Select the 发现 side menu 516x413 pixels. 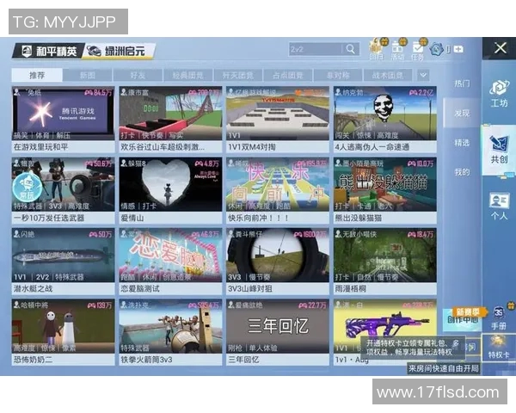pos(462,113)
